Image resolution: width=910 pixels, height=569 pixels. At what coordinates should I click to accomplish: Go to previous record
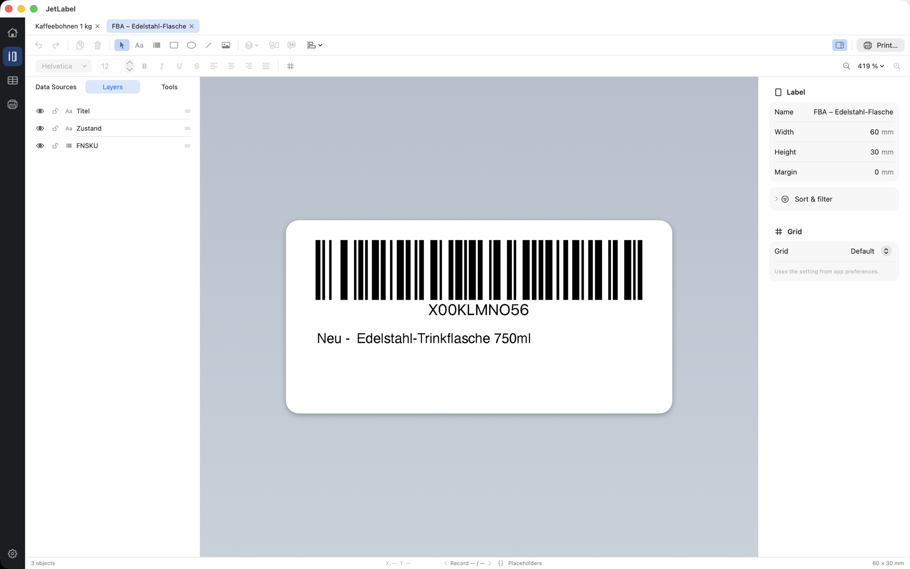point(446,563)
